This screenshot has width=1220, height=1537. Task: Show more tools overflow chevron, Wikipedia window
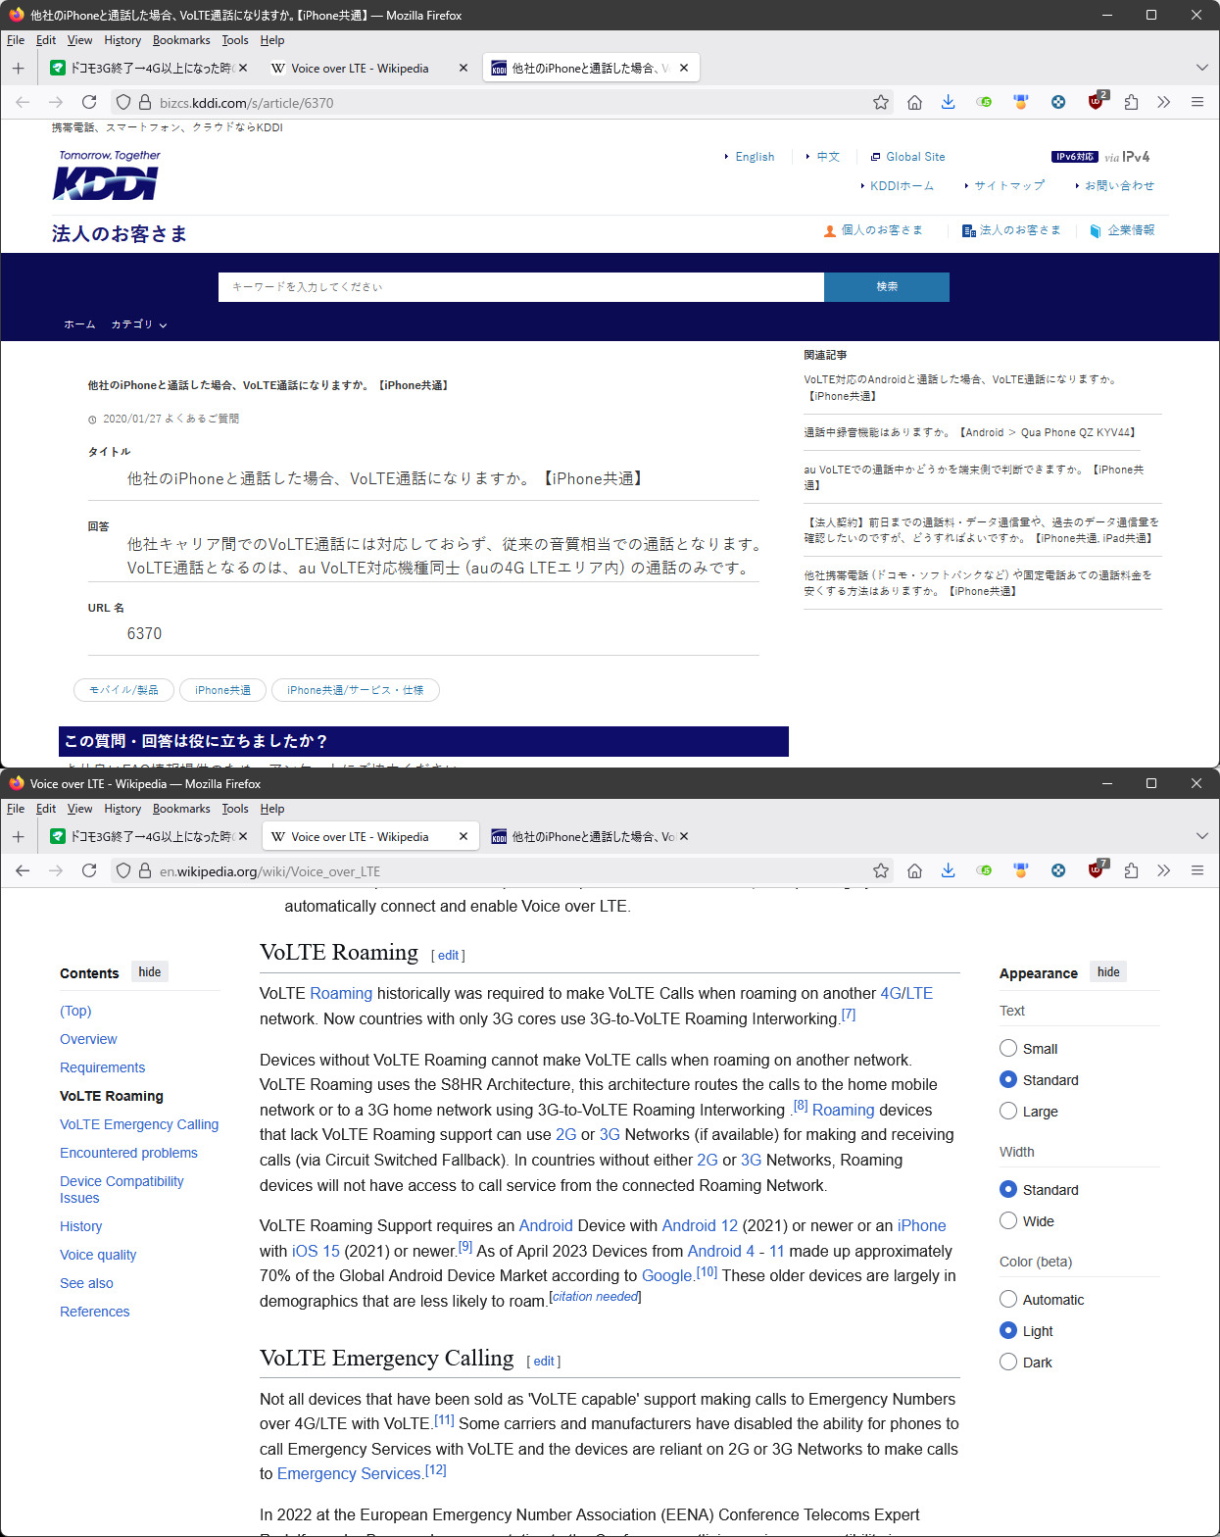pos(1164,870)
